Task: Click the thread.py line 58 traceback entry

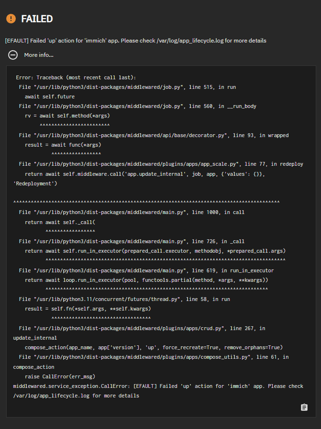Action: point(124,299)
